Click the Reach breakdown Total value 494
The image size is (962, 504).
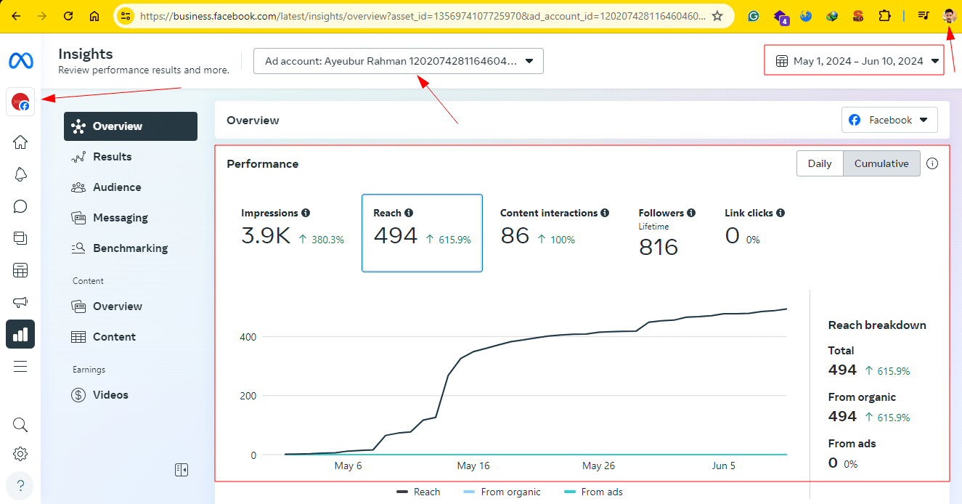coord(842,370)
